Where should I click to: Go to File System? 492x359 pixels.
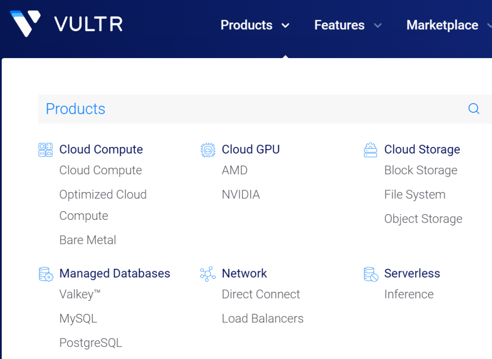tap(415, 194)
